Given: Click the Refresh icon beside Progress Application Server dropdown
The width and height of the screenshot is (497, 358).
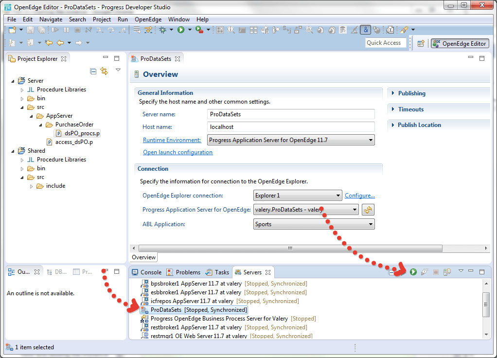Looking at the screenshot, I should (x=368, y=210).
